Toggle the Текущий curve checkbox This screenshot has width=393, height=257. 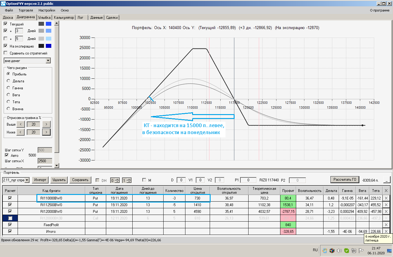tap(5, 24)
